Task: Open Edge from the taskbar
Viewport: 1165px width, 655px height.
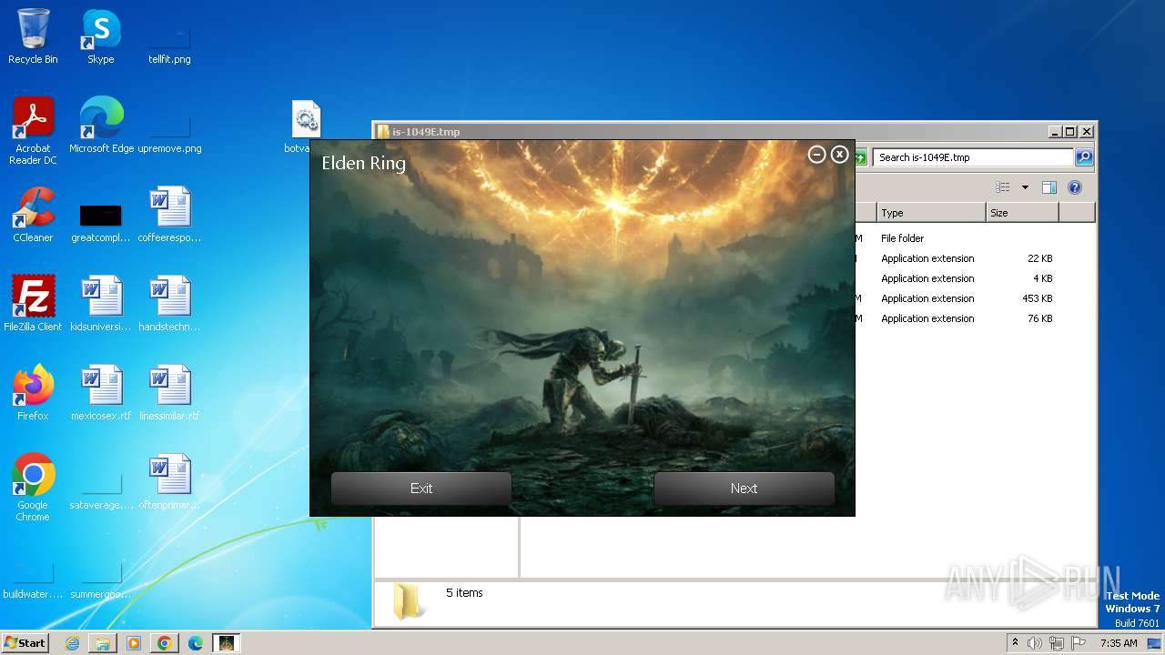Action: tap(196, 643)
